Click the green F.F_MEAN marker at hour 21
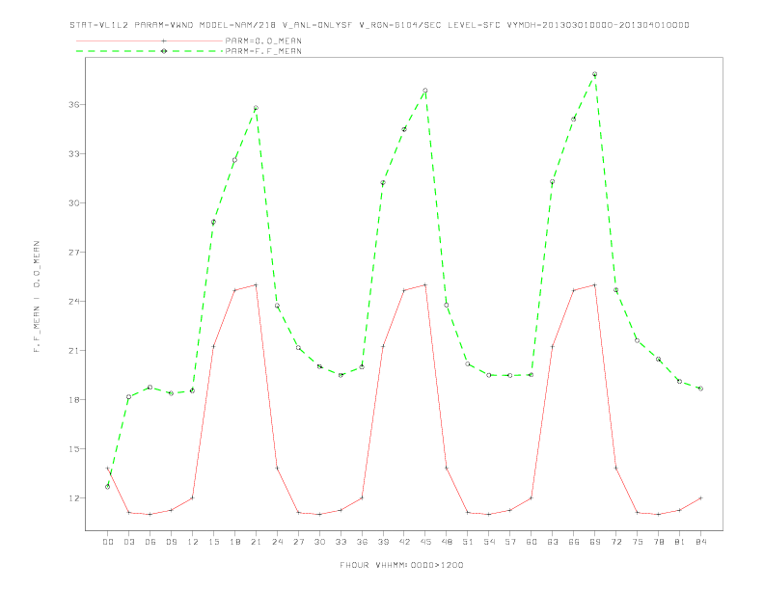 [x=256, y=108]
